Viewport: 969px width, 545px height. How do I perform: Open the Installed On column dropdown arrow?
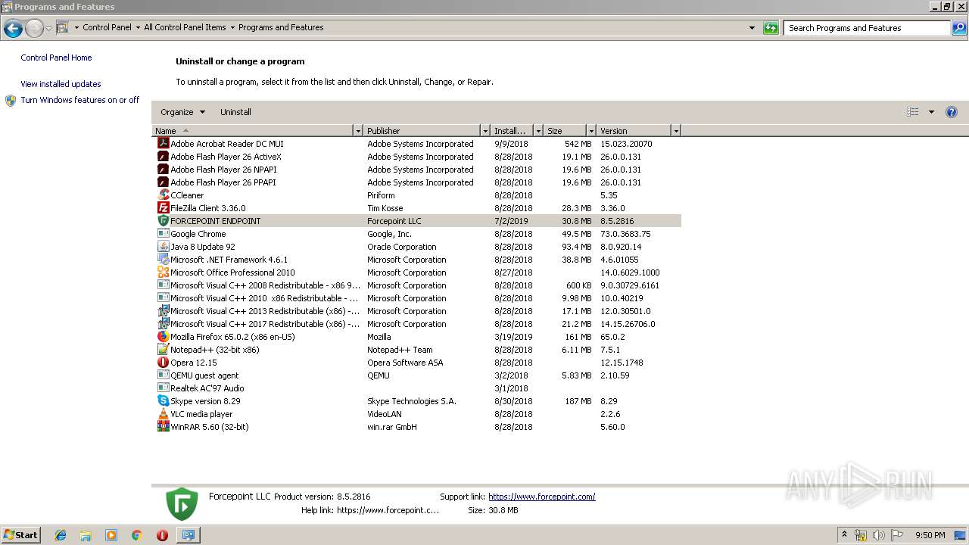pyautogui.click(x=538, y=131)
